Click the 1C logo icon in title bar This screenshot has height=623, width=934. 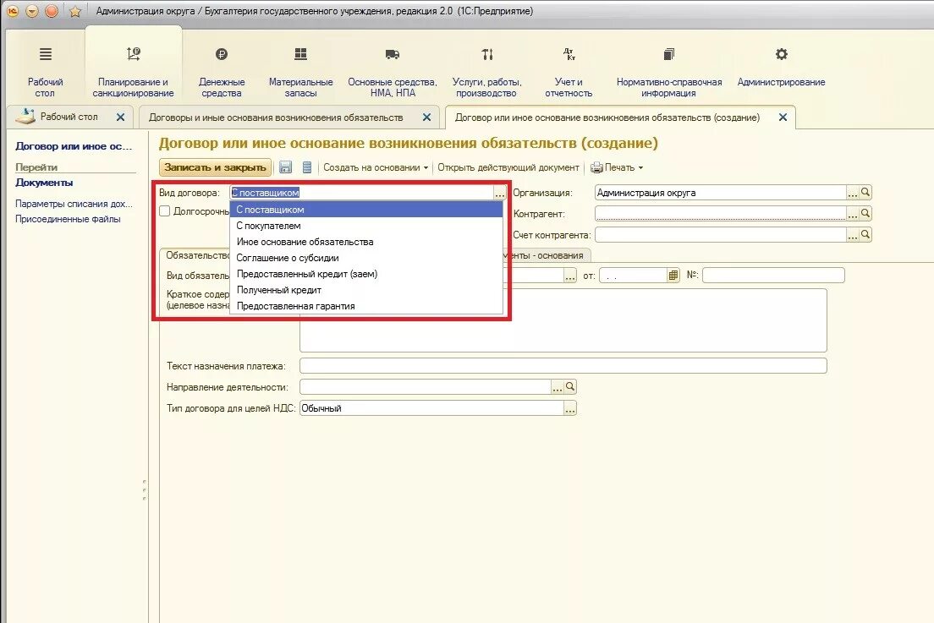[13, 11]
